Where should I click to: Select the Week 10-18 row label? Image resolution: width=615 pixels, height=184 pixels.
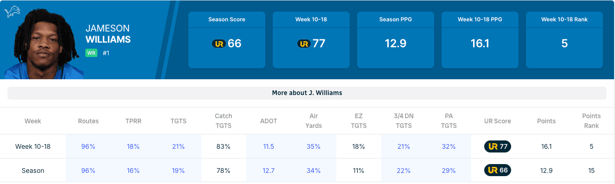pos(33,146)
